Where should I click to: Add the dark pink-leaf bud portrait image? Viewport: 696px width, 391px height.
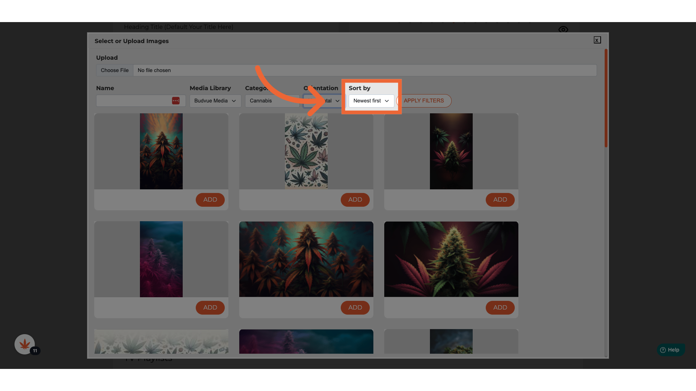500,199
